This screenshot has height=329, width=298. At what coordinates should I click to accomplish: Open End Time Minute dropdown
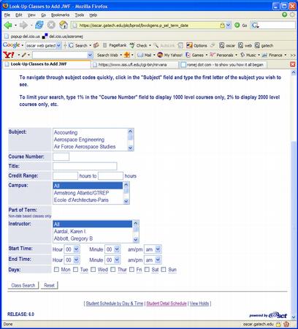(112, 260)
